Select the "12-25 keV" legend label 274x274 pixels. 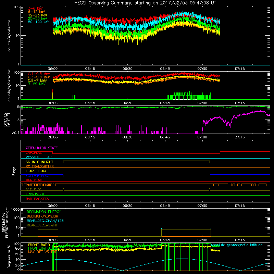[x=37, y=15]
